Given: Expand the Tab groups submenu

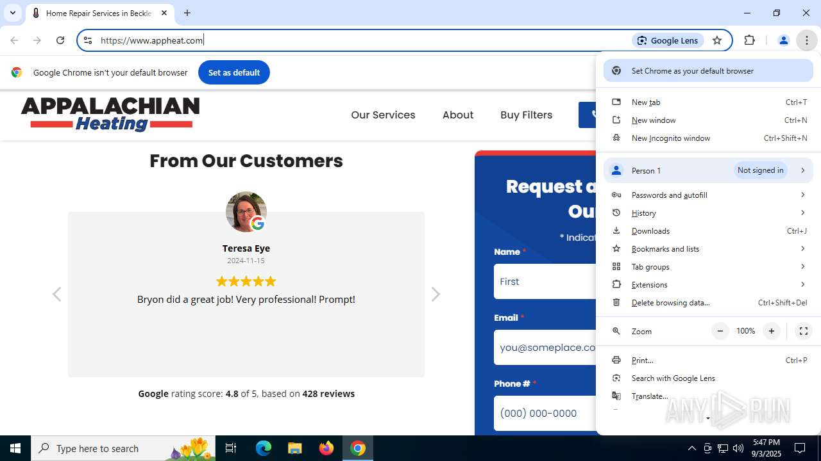Looking at the screenshot, I should coord(708,267).
